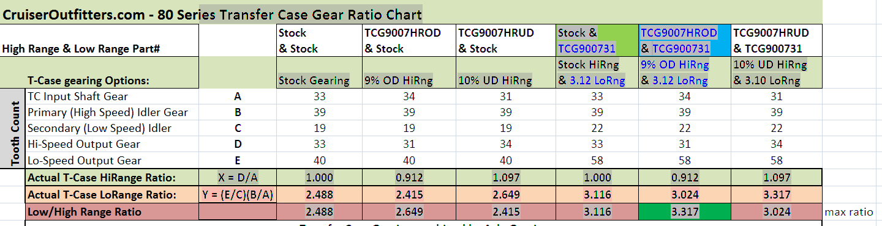Select the 'Stock & Stock' header cell

[320, 40]
